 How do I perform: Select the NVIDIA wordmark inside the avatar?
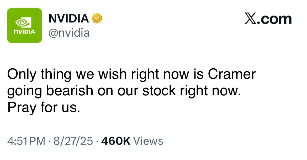24,32
